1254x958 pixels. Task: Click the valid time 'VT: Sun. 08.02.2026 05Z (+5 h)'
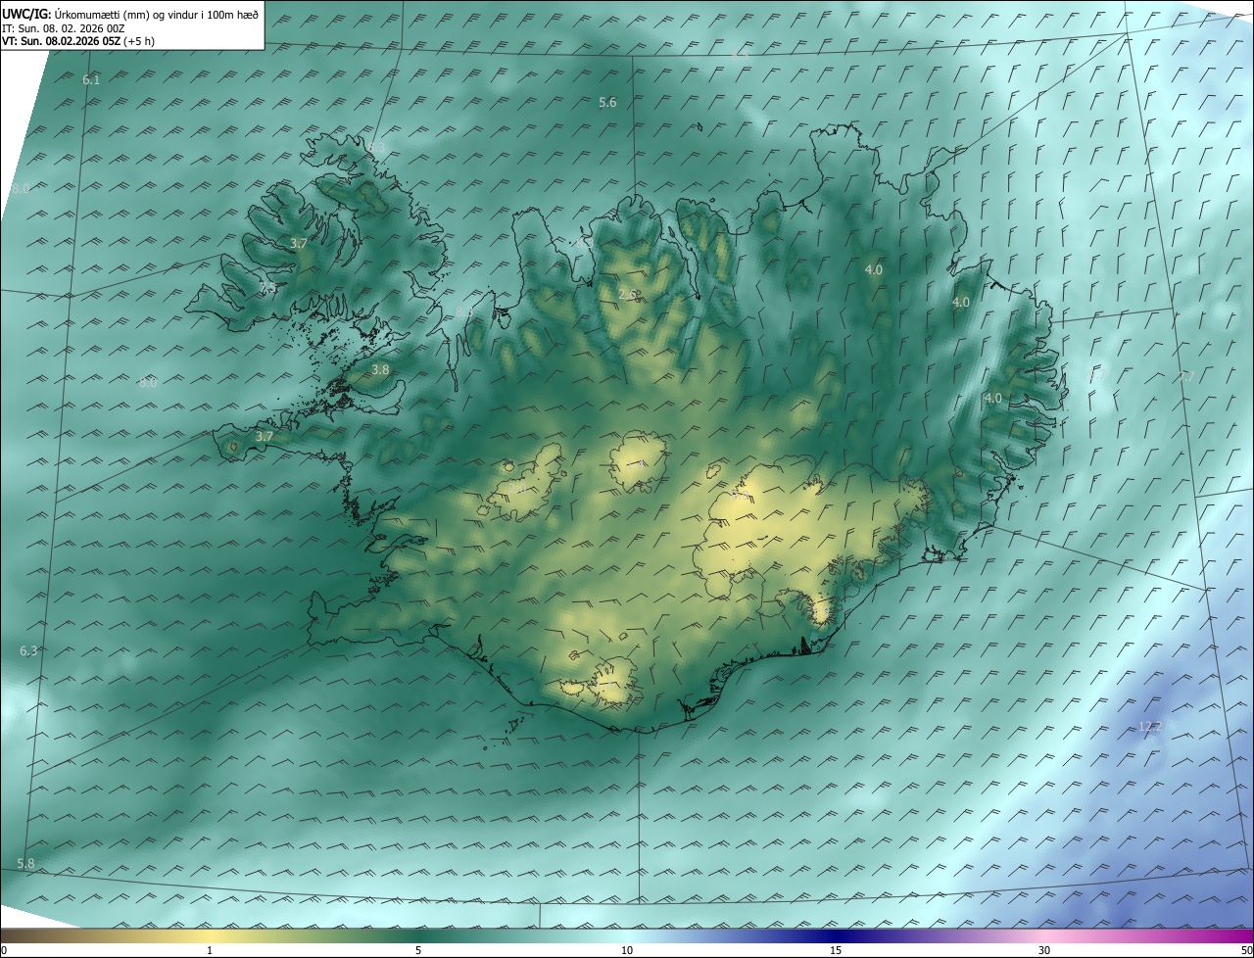78,41
